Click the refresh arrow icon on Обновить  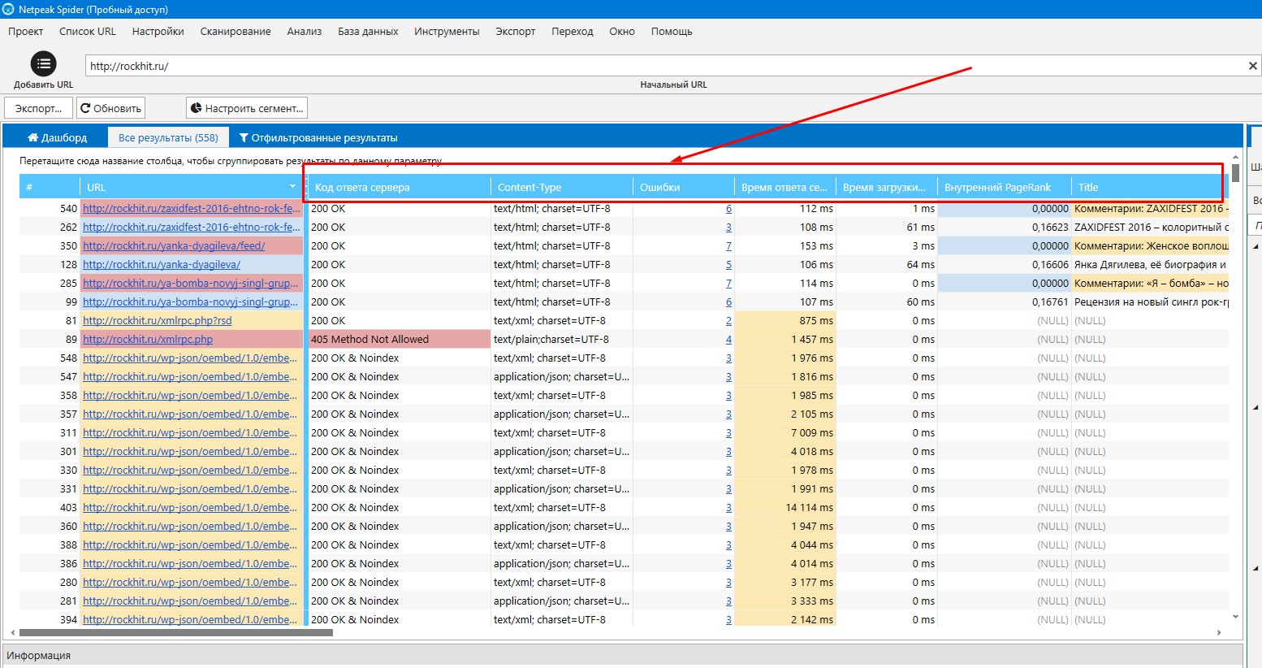pyautogui.click(x=85, y=108)
